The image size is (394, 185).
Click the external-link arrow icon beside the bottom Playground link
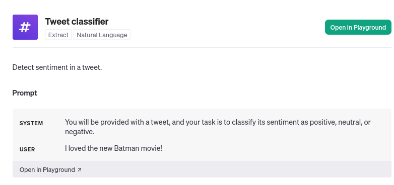coord(80,170)
